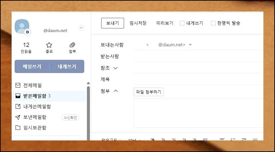The height and width of the screenshot is (152, 275).
Task: Open 임시저장 in the compose toolbar
Action: click(138, 23)
